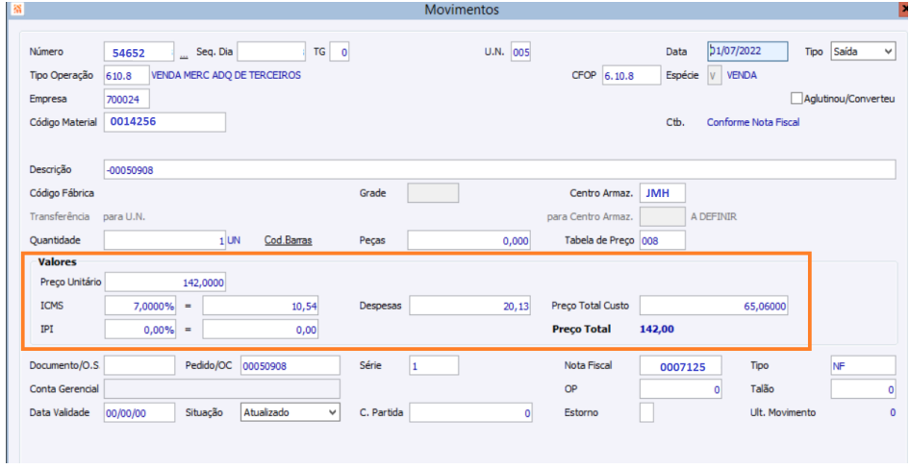
Task: Click the Pedido/OC field
Action: click(x=290, y=366)
